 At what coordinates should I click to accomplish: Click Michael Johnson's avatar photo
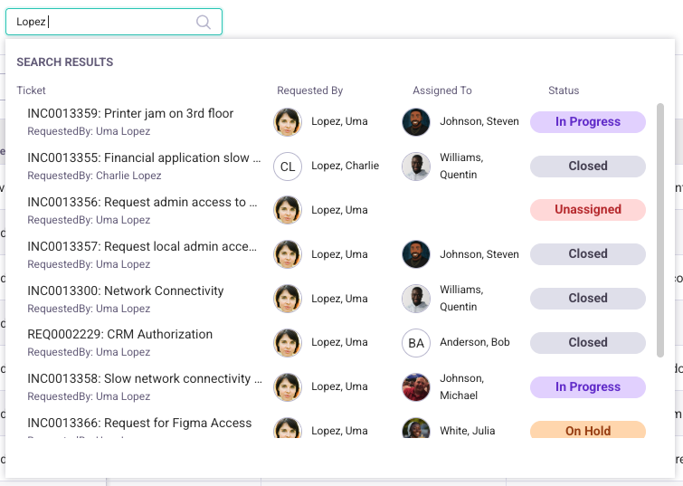(x=416, y=387)
